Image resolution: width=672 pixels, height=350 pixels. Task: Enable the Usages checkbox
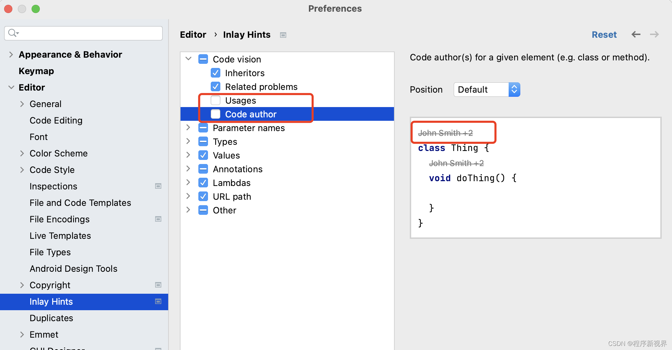[216, 100]
